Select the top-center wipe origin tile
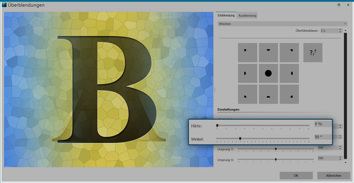Image resolution: width=354 pixels, height=183 pixels. click(x=268, y=53)
